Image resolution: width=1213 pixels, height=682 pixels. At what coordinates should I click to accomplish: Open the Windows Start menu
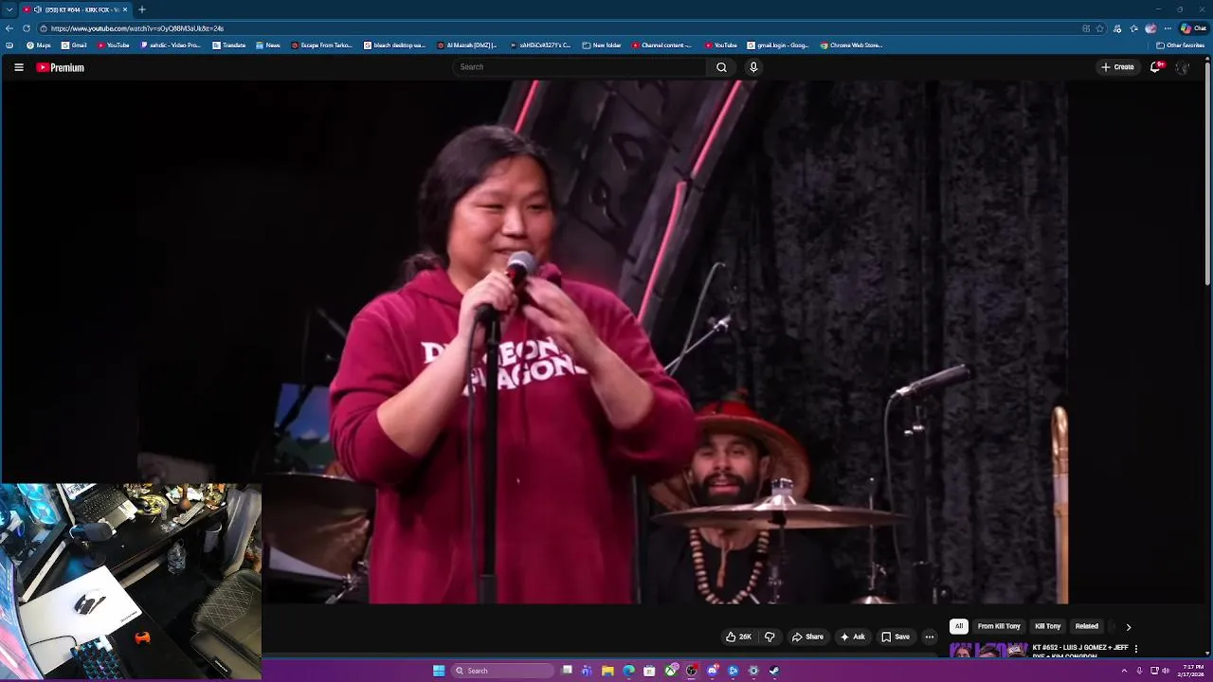(439, 671)
